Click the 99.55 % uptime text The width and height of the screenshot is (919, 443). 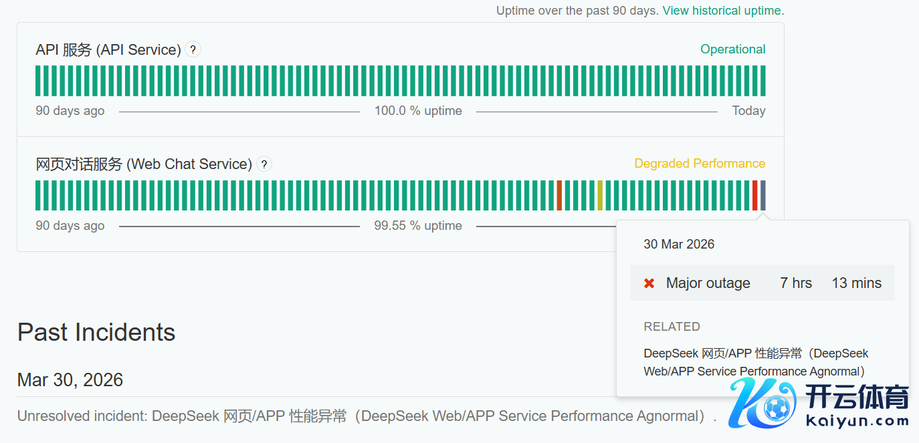tap(418, 226)
